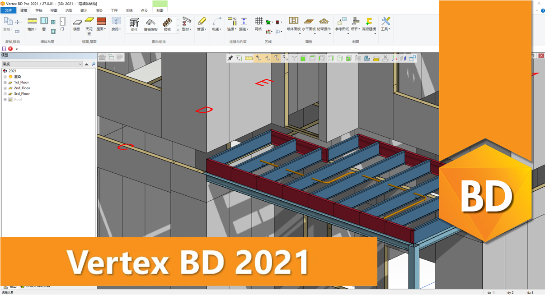545x295 pixels.
Task: Click the 水平面板 horizontal panel icon
Action: (309, 21)
